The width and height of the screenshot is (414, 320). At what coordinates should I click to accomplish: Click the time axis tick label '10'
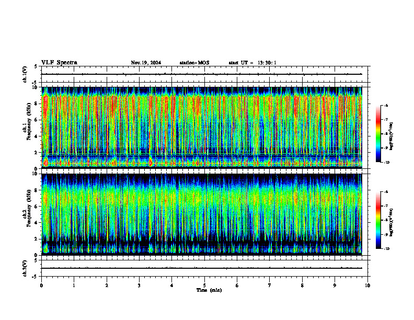click(x=367, y=285)
